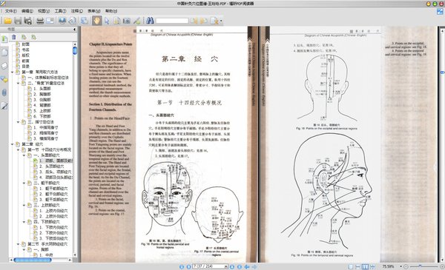Select bookmark 3. 下肢后侧经穴
The height and width of the screenshot is (270, 445).
click(50, 239)
